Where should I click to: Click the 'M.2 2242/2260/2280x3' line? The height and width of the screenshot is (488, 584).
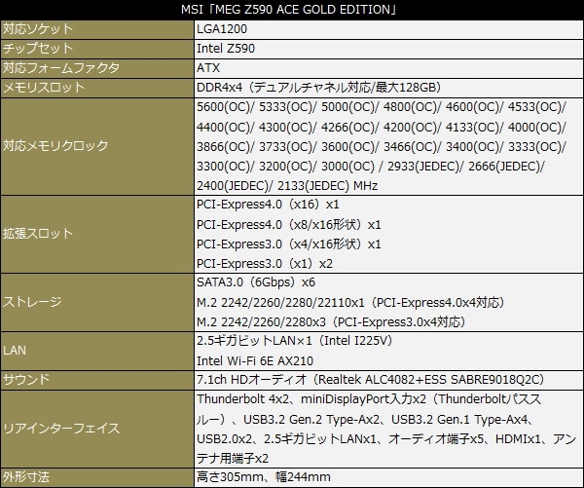(x=332, y=321)
